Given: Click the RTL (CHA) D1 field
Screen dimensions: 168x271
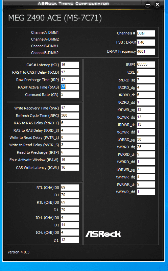Looking at the screenshot, I should [x=70, y=195].
